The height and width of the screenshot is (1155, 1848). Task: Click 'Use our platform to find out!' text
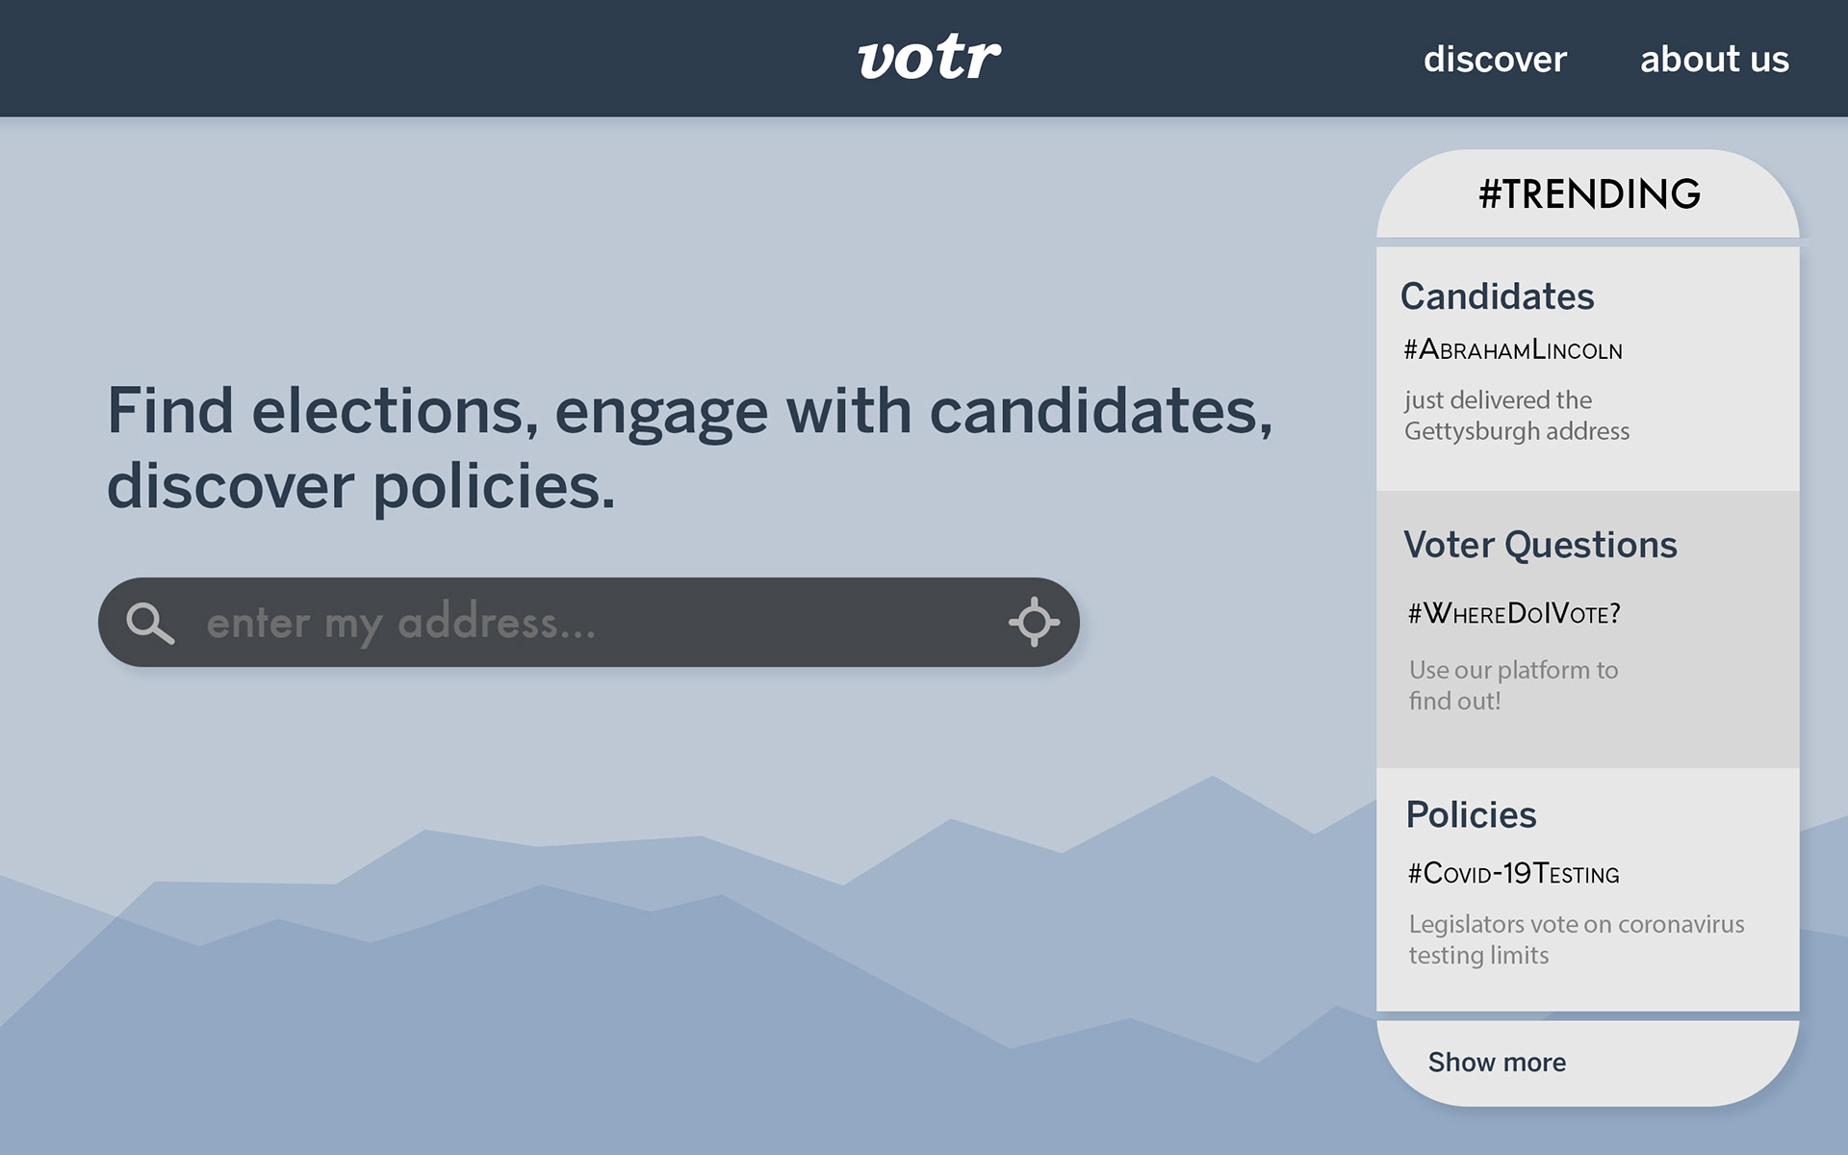[x=1513, y=685]
